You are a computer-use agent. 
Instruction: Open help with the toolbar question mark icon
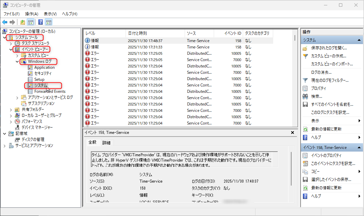pyautogui.click(x=41, y=22)
